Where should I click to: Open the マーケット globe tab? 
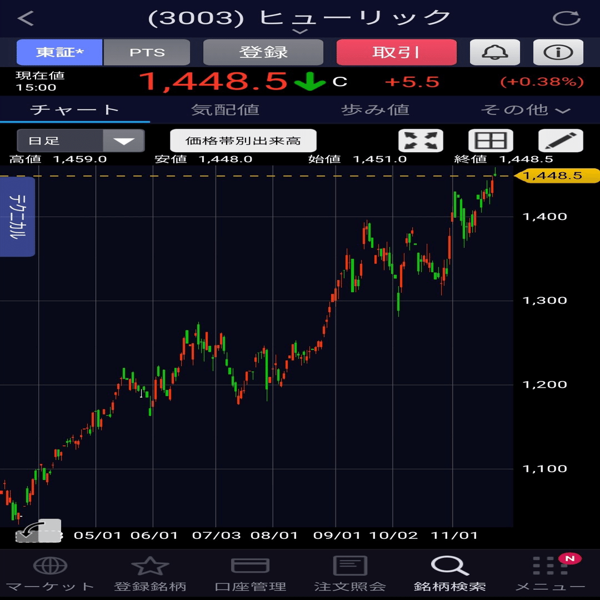tap(50, 573)
